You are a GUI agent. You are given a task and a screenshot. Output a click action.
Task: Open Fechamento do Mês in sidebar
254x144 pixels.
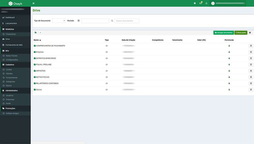(15, 45)
